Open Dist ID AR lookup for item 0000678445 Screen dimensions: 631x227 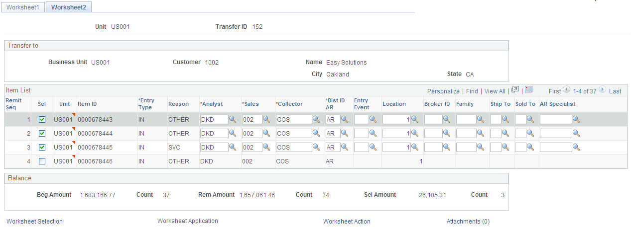tap(345, 147)
